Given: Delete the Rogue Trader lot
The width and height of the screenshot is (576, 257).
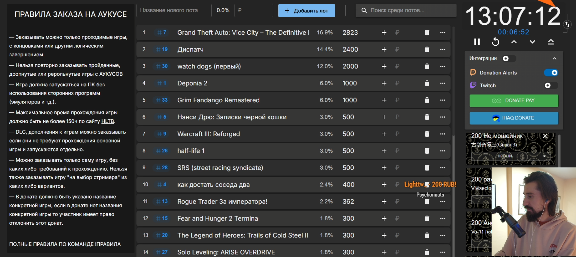Looking at the screenshot, I should 427,202.
